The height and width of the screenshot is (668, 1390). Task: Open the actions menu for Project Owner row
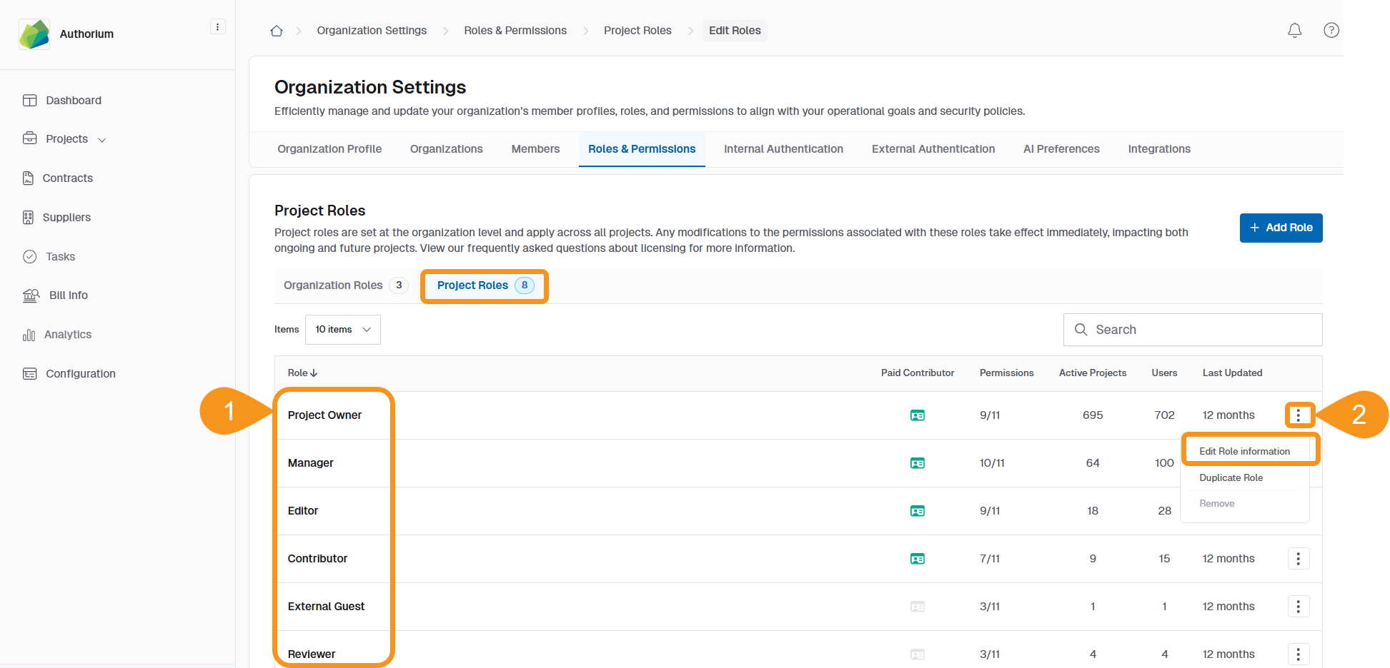click(x=1299, y=415)
